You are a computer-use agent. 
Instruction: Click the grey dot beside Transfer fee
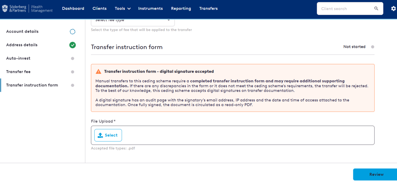point(72,72)
